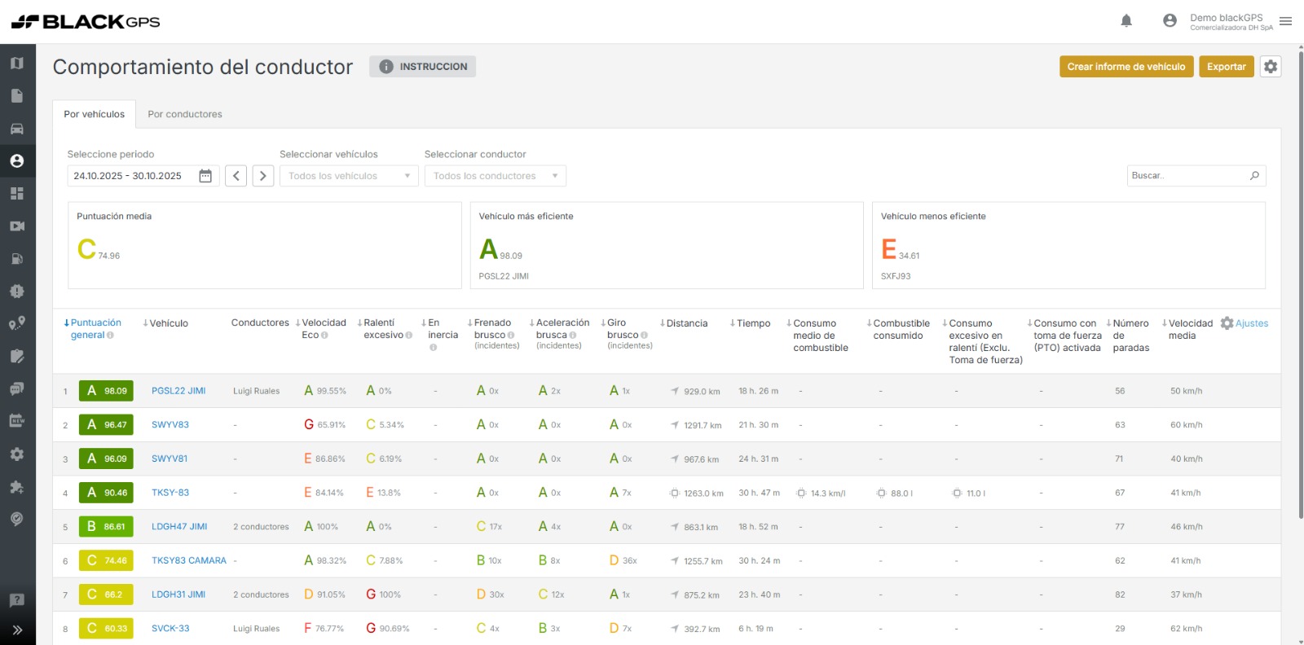The height and width of the screenshot is (645, 1304).
Task: Open the Todos los vehículos dropdown
Action: coord(349,176)
